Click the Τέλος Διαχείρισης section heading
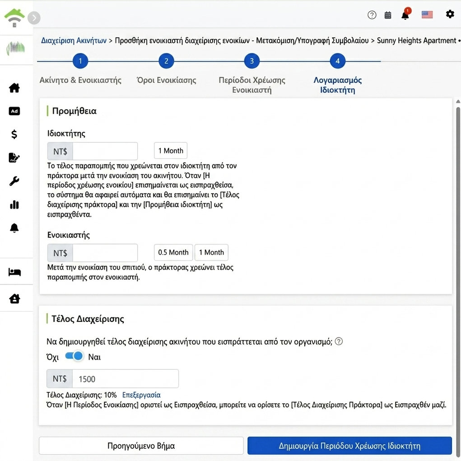Screen dimensions: 461x461 pyautogui.click(x=88, y=319)
